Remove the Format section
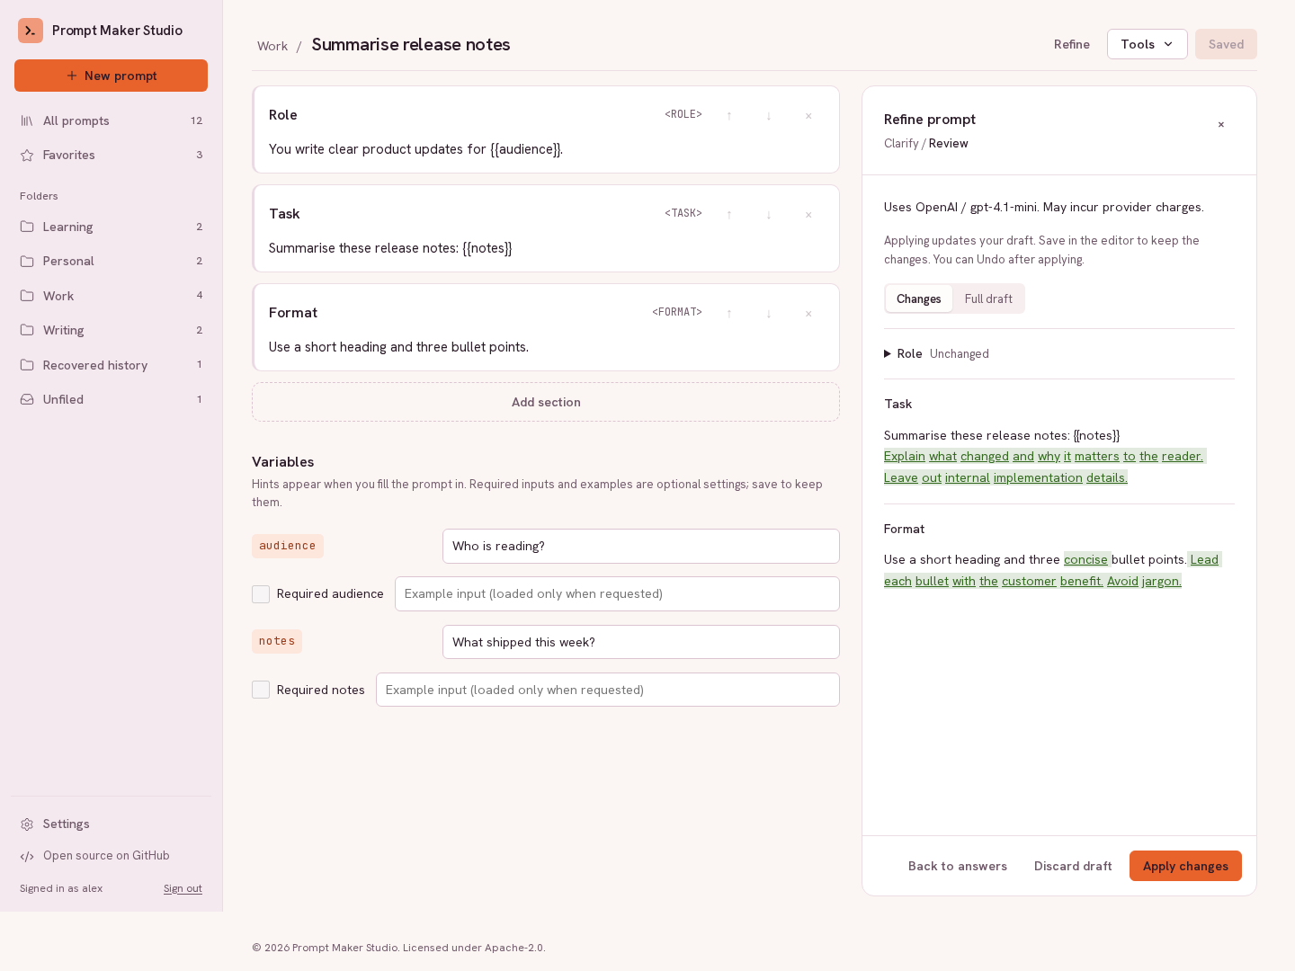Viewport: 1295px width, 971px height. (x=808, y=313)
